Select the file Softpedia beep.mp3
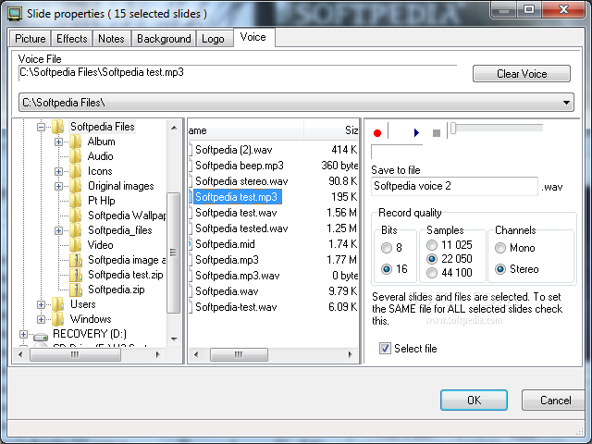 [x=240, y=166]
